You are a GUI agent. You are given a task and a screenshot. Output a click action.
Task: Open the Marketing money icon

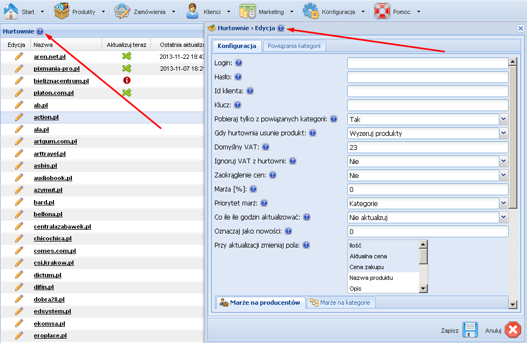pyautogui.click(x=248, y=11)
